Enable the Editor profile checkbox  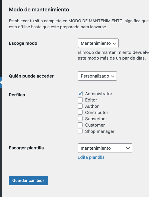tap(80, 100)
